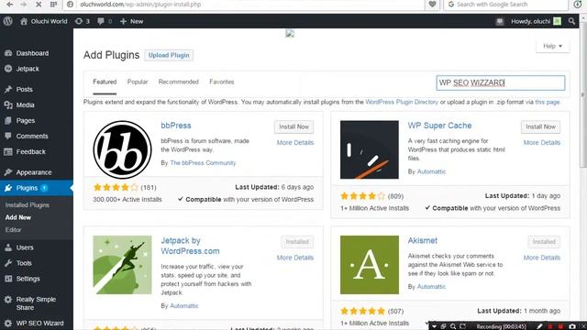Open the plugin Editor submenu
Viewport: 587px width, 330px height.
click(13, 230)
